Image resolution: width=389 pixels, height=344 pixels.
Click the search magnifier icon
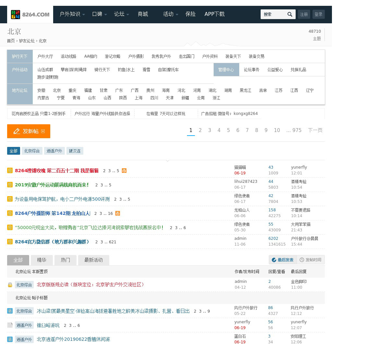[290, 14]
